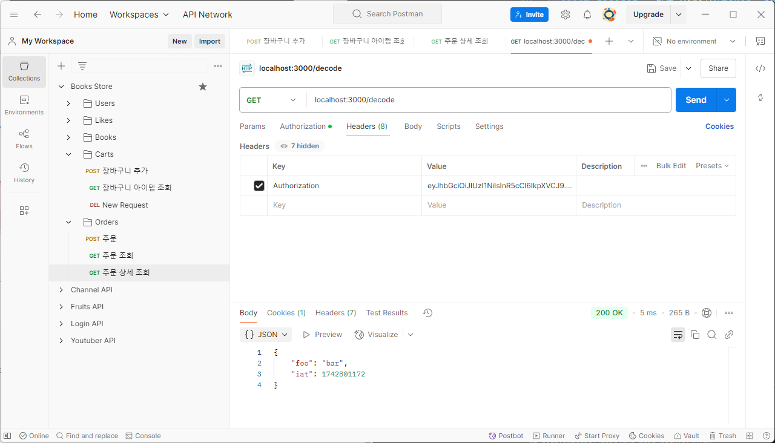Screen dimensions: 775x443
Task: Click the Import button
Action: coord(209,41)
